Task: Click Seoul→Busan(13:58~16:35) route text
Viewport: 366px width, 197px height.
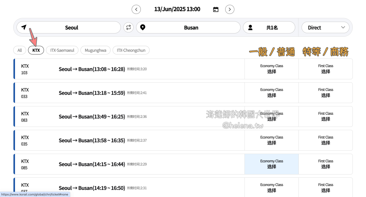Action: [x=92, y=140]
